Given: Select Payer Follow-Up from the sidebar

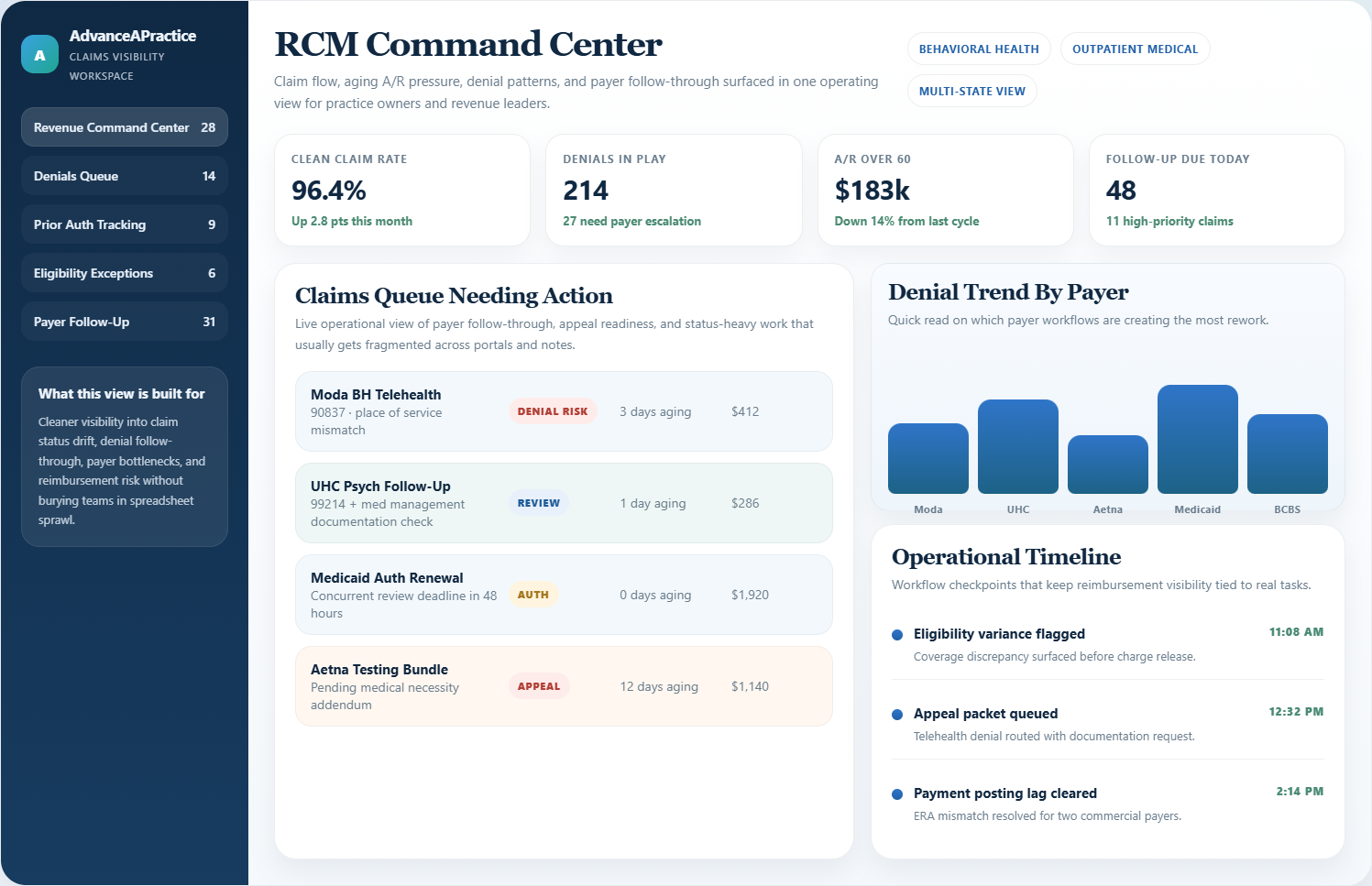Looking at the screenshot, I should point(124,321).
